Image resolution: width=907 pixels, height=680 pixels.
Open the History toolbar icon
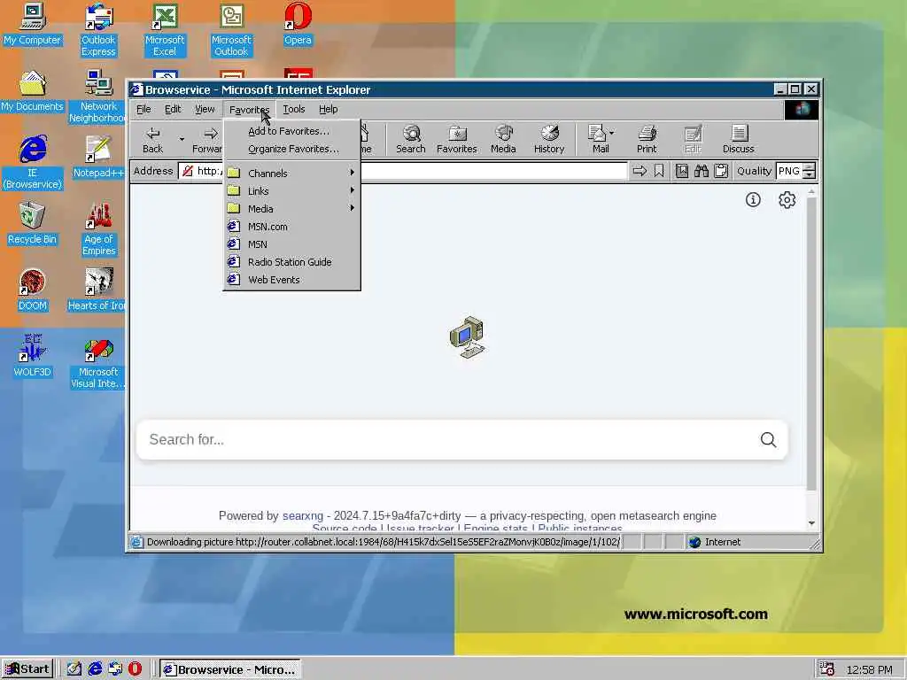click(x=549, y=139)
